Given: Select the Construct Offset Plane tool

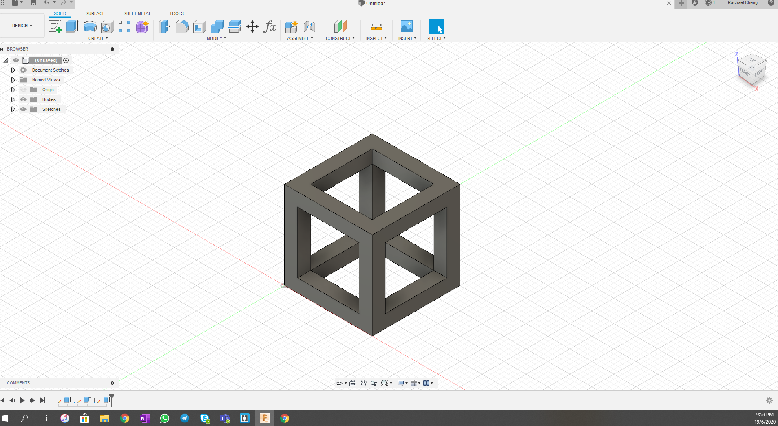Looking at the screenshot, I should (x=340, y=26).
